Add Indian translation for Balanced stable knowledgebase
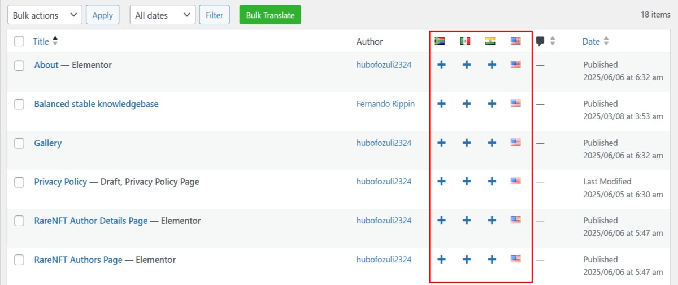 (x=492, y=104)
